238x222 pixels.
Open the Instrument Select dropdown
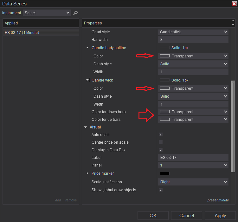(x=47, y=13)
